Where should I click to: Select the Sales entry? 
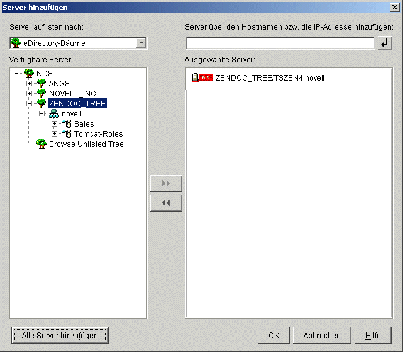point(84,123)
